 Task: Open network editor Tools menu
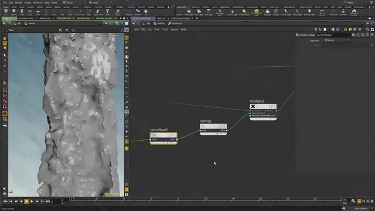[x=165, y=29]
